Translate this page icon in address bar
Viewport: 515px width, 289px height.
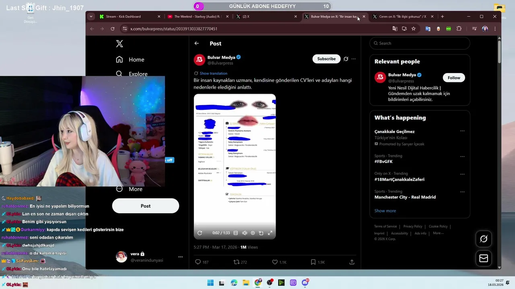(x=395, y=29)
